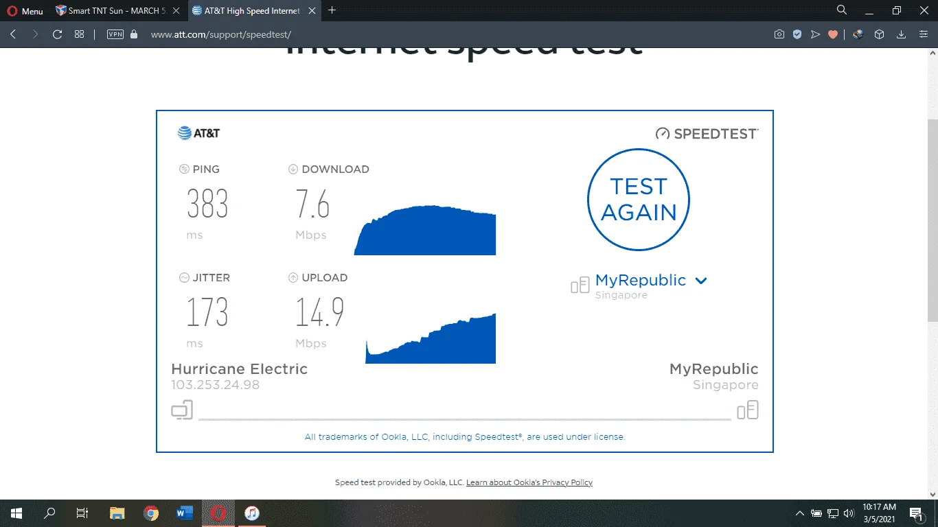This screenshot has width=938, height=527.
Task: Open the Downloads arrow icon
Action: tap(902, 34)
